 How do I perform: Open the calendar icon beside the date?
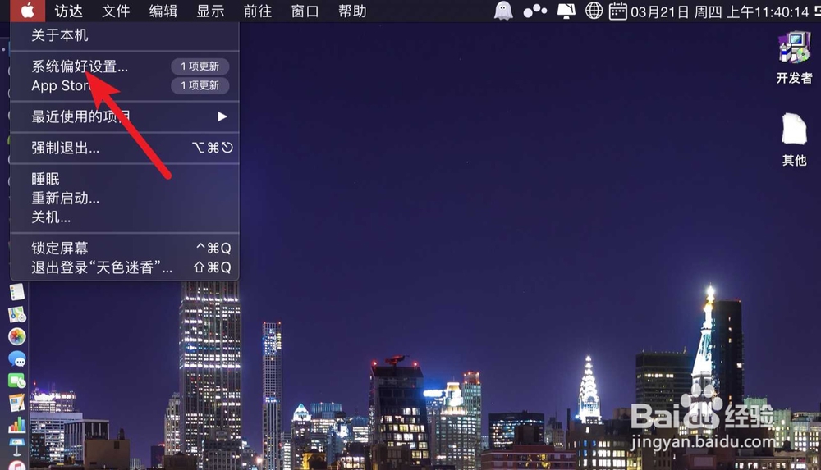pyautogui.click(x=618, y=11)
